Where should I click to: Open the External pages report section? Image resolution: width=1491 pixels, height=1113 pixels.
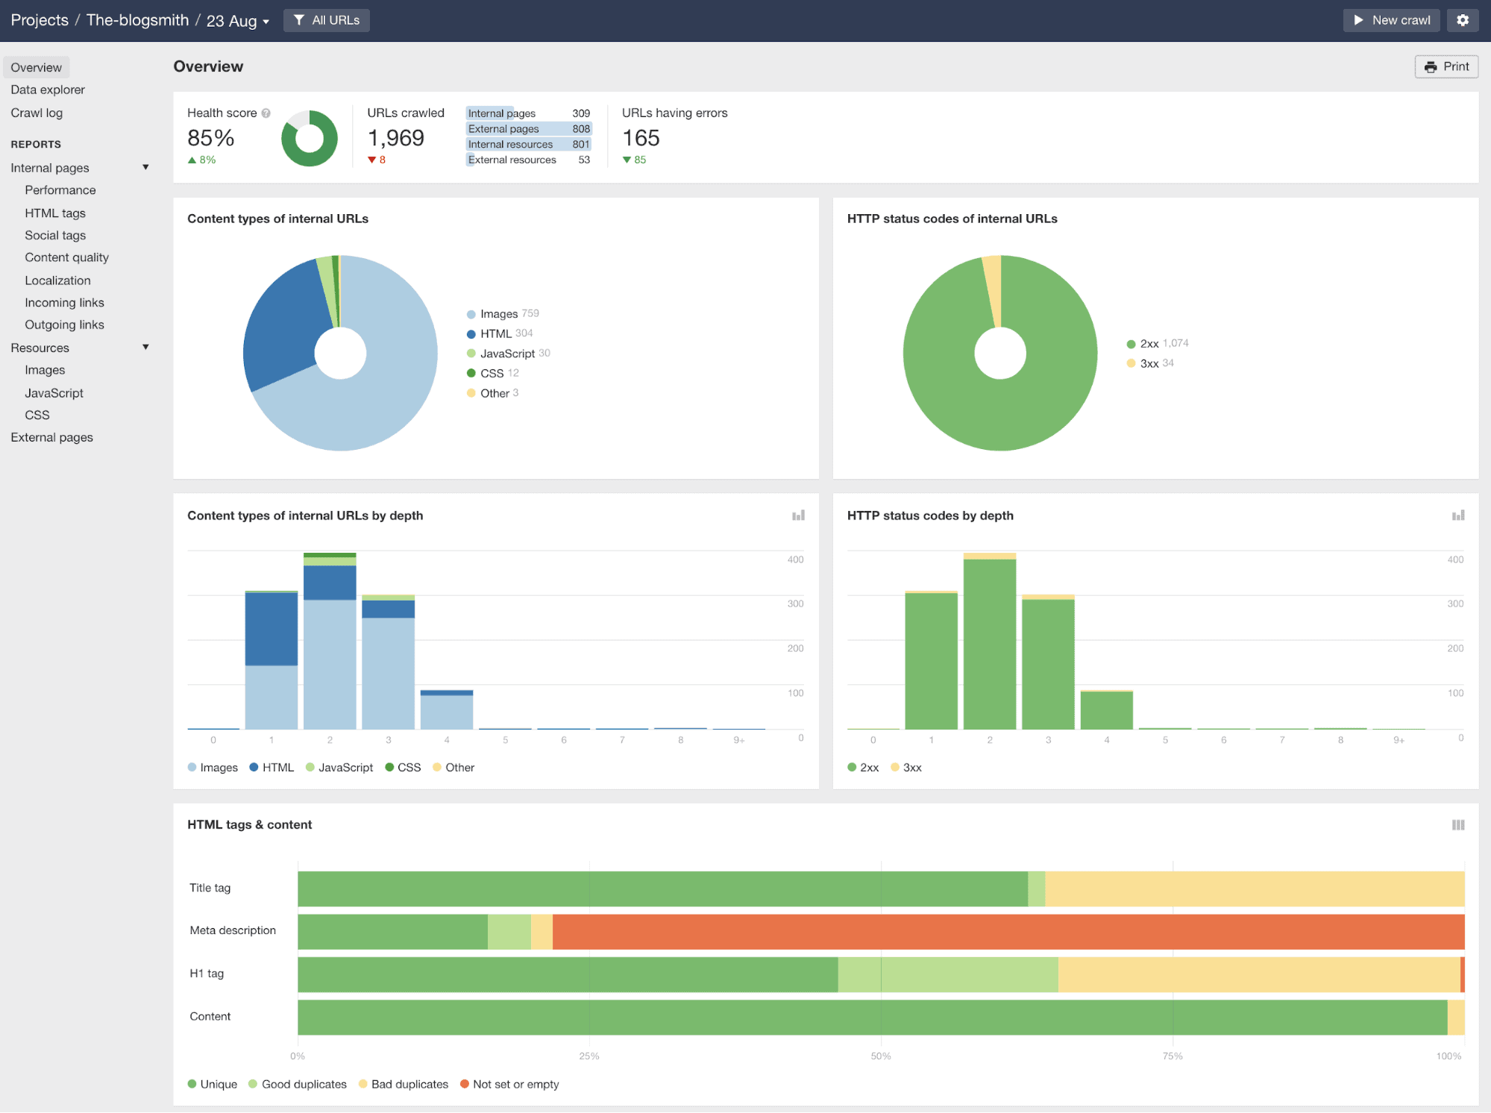tap(50, 437)
